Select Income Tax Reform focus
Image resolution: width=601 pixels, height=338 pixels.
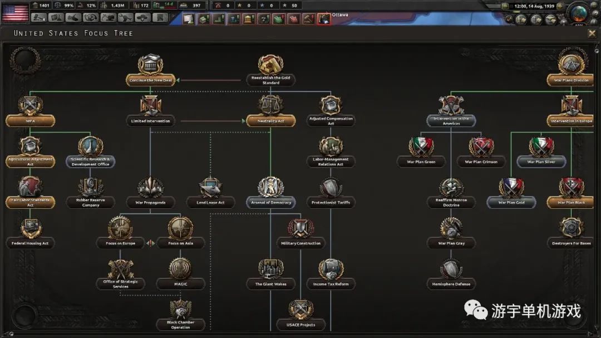[331, 274]
